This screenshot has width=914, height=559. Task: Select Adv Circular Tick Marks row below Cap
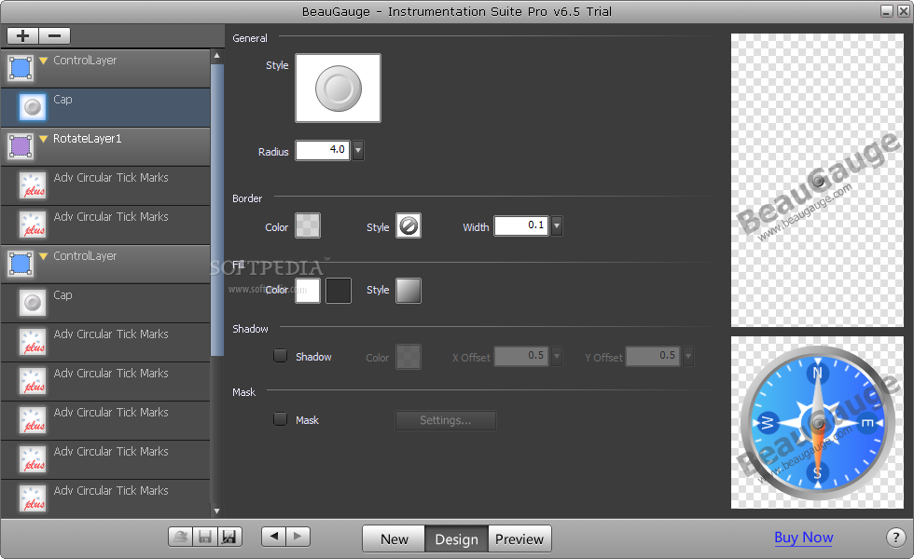[x=105, y=343]
